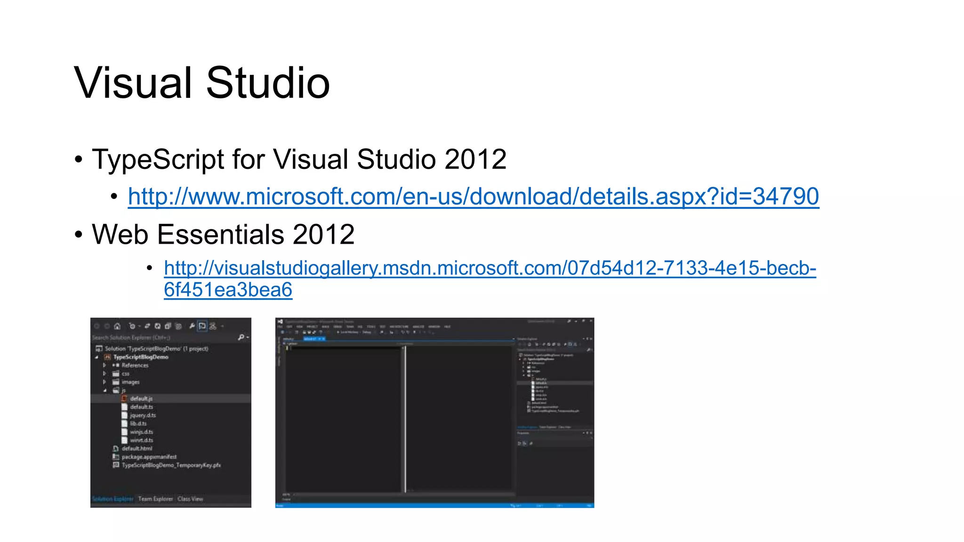The image size is (964, 542).
Task: Select default.js file
Action: click(141, 399)
